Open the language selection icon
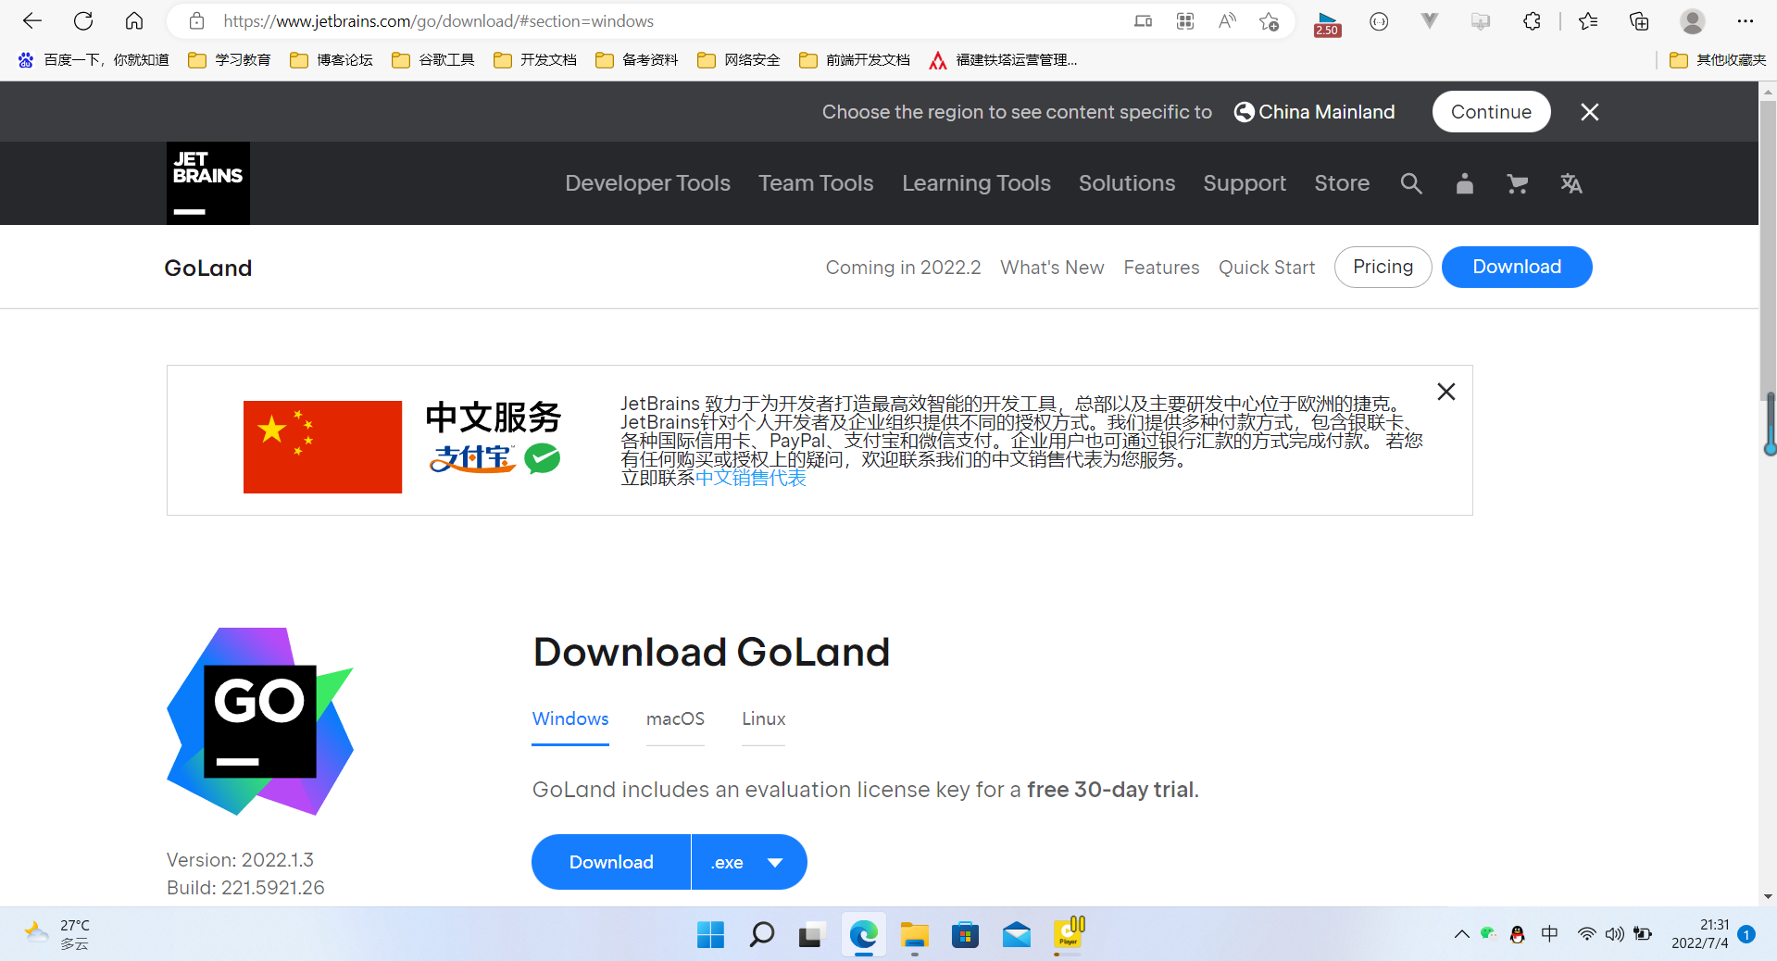 [1571, 183]
